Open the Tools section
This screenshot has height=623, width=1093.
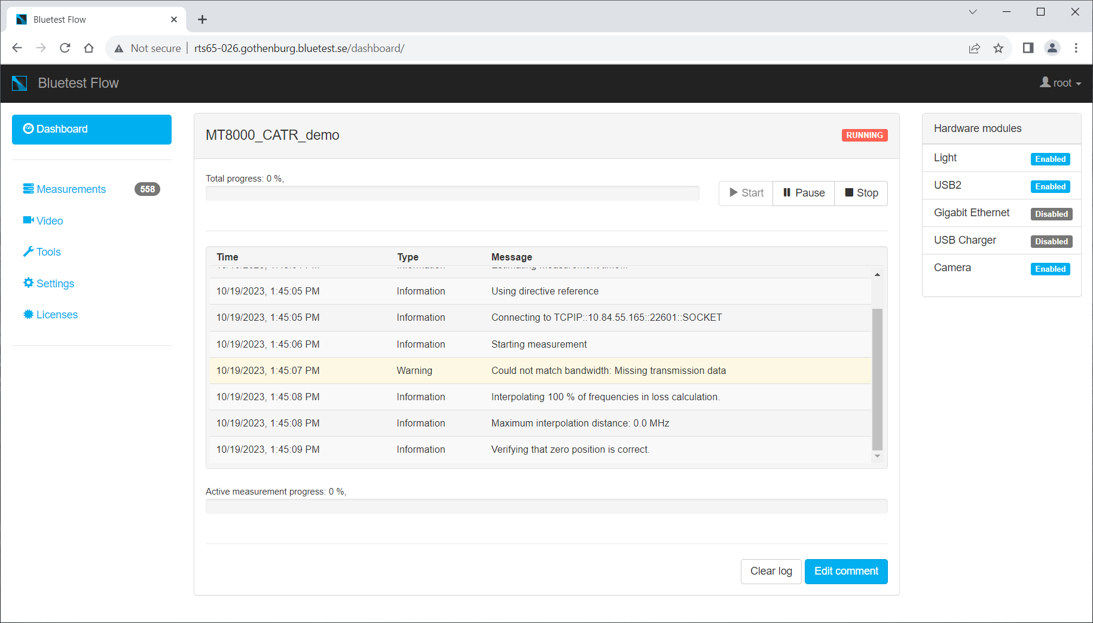click(x=42, y=252)
